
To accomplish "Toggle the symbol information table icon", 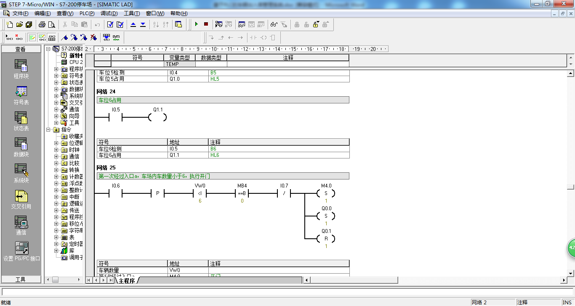I will 52,37.
